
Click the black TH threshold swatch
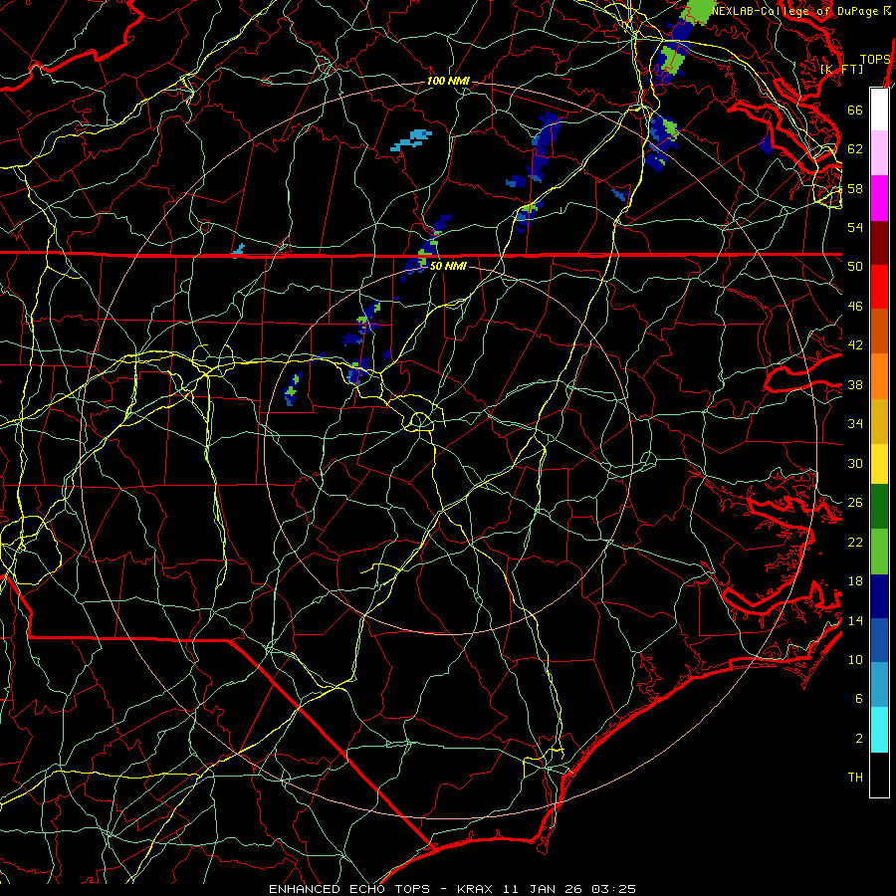tap(879, 775)
